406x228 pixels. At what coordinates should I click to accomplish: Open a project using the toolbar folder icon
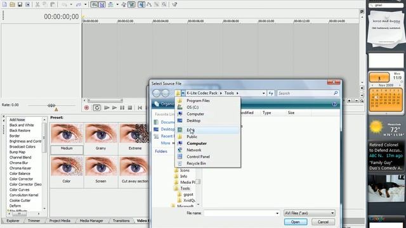click(x=12, y=4)
